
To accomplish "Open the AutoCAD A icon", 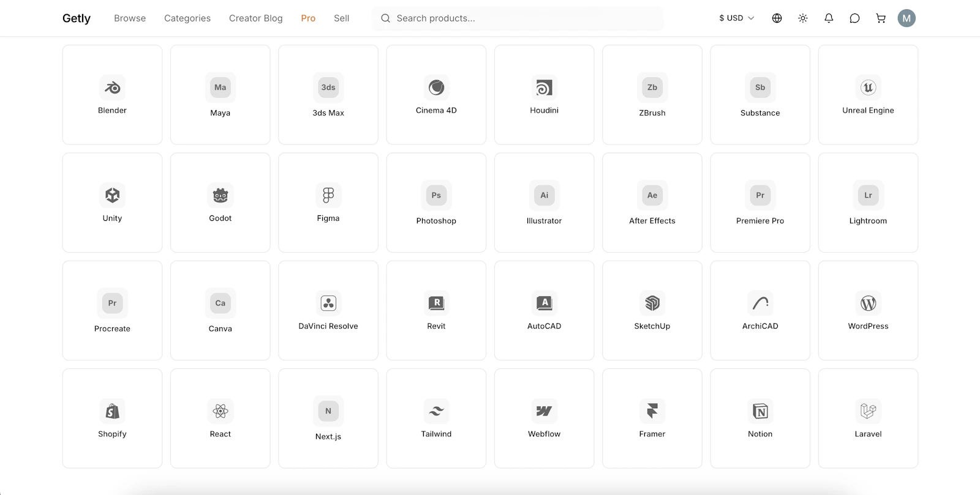I will tap(545, 303).
